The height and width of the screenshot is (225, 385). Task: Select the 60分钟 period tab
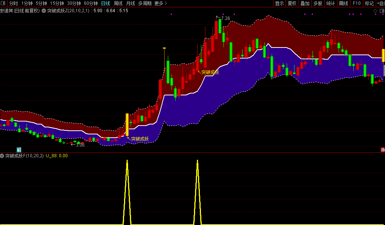[91, 3]
